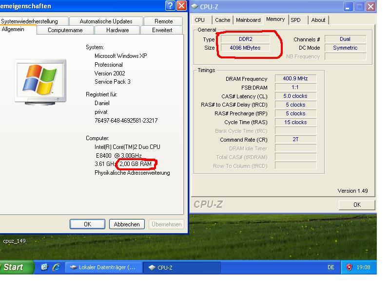Click the empty NB Frequency field
The height and width of the screenshot is (292, 390).
(x=345, y=56)
